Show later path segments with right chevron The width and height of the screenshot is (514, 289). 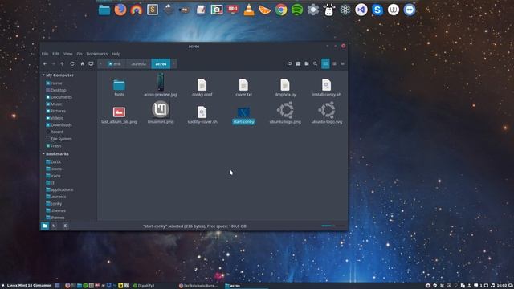click(174, 64)
